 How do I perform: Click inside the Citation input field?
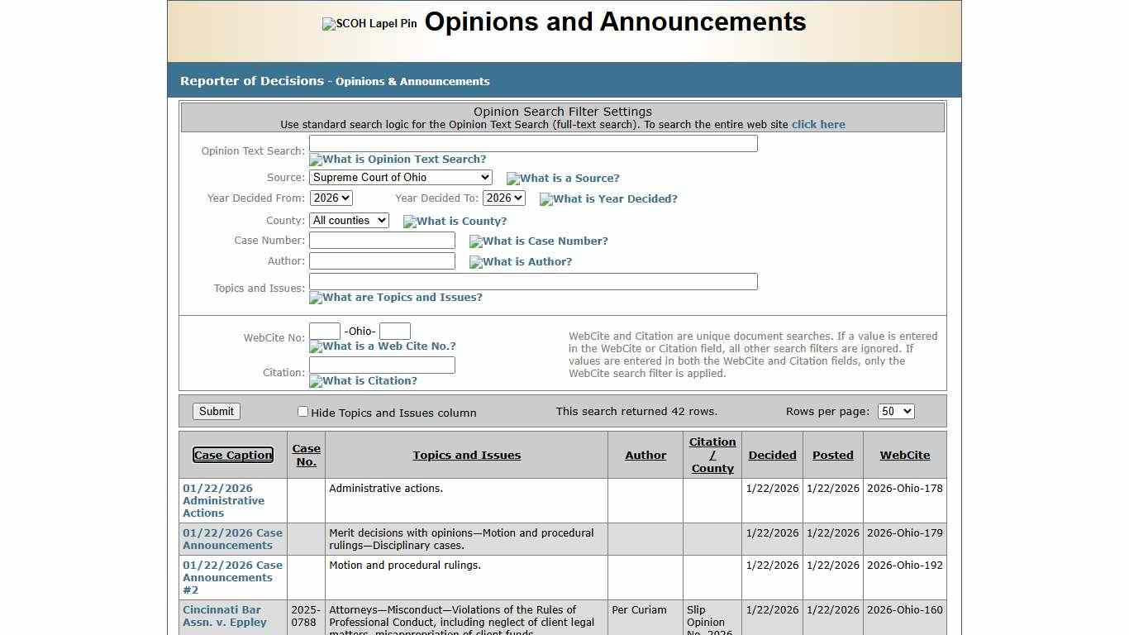point(382,365)
